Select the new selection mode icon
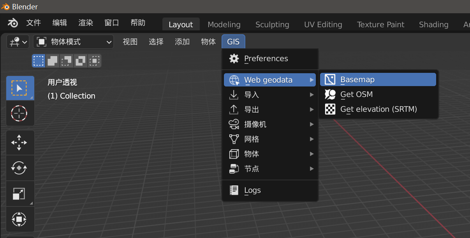The image size is (470, 238). click(39, 61)
